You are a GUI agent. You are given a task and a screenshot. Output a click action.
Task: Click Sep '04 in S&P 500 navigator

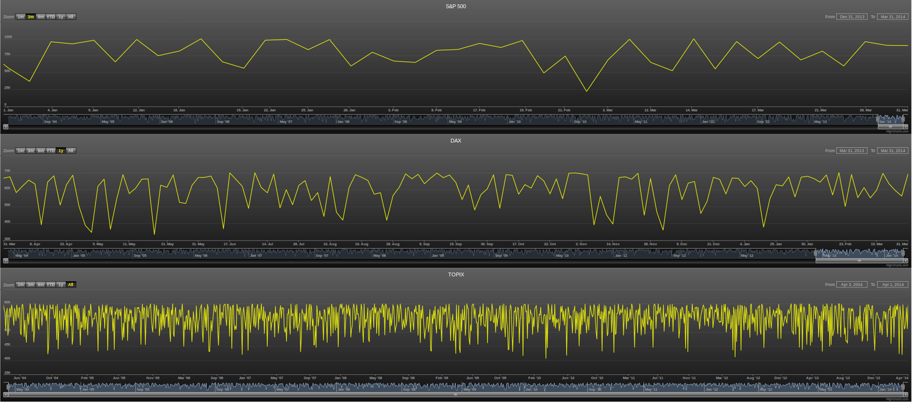[x=51, y=122]
